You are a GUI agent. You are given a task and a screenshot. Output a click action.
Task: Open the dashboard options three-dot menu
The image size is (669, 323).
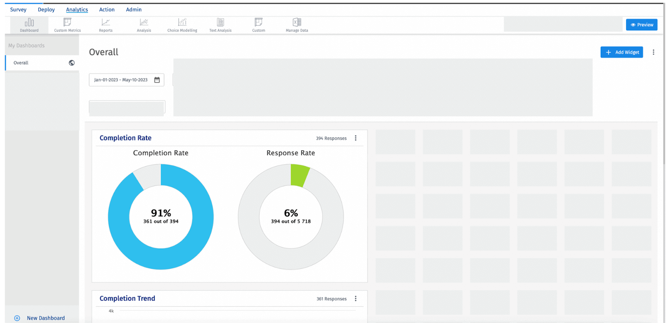coord(653,52)
